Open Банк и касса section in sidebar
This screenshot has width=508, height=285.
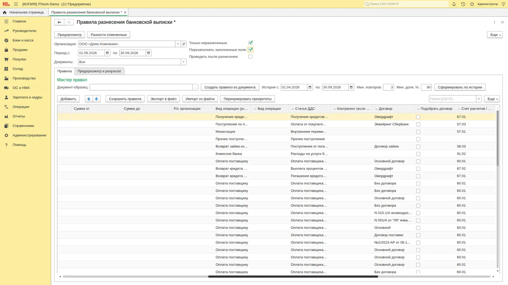coord(23,40)
